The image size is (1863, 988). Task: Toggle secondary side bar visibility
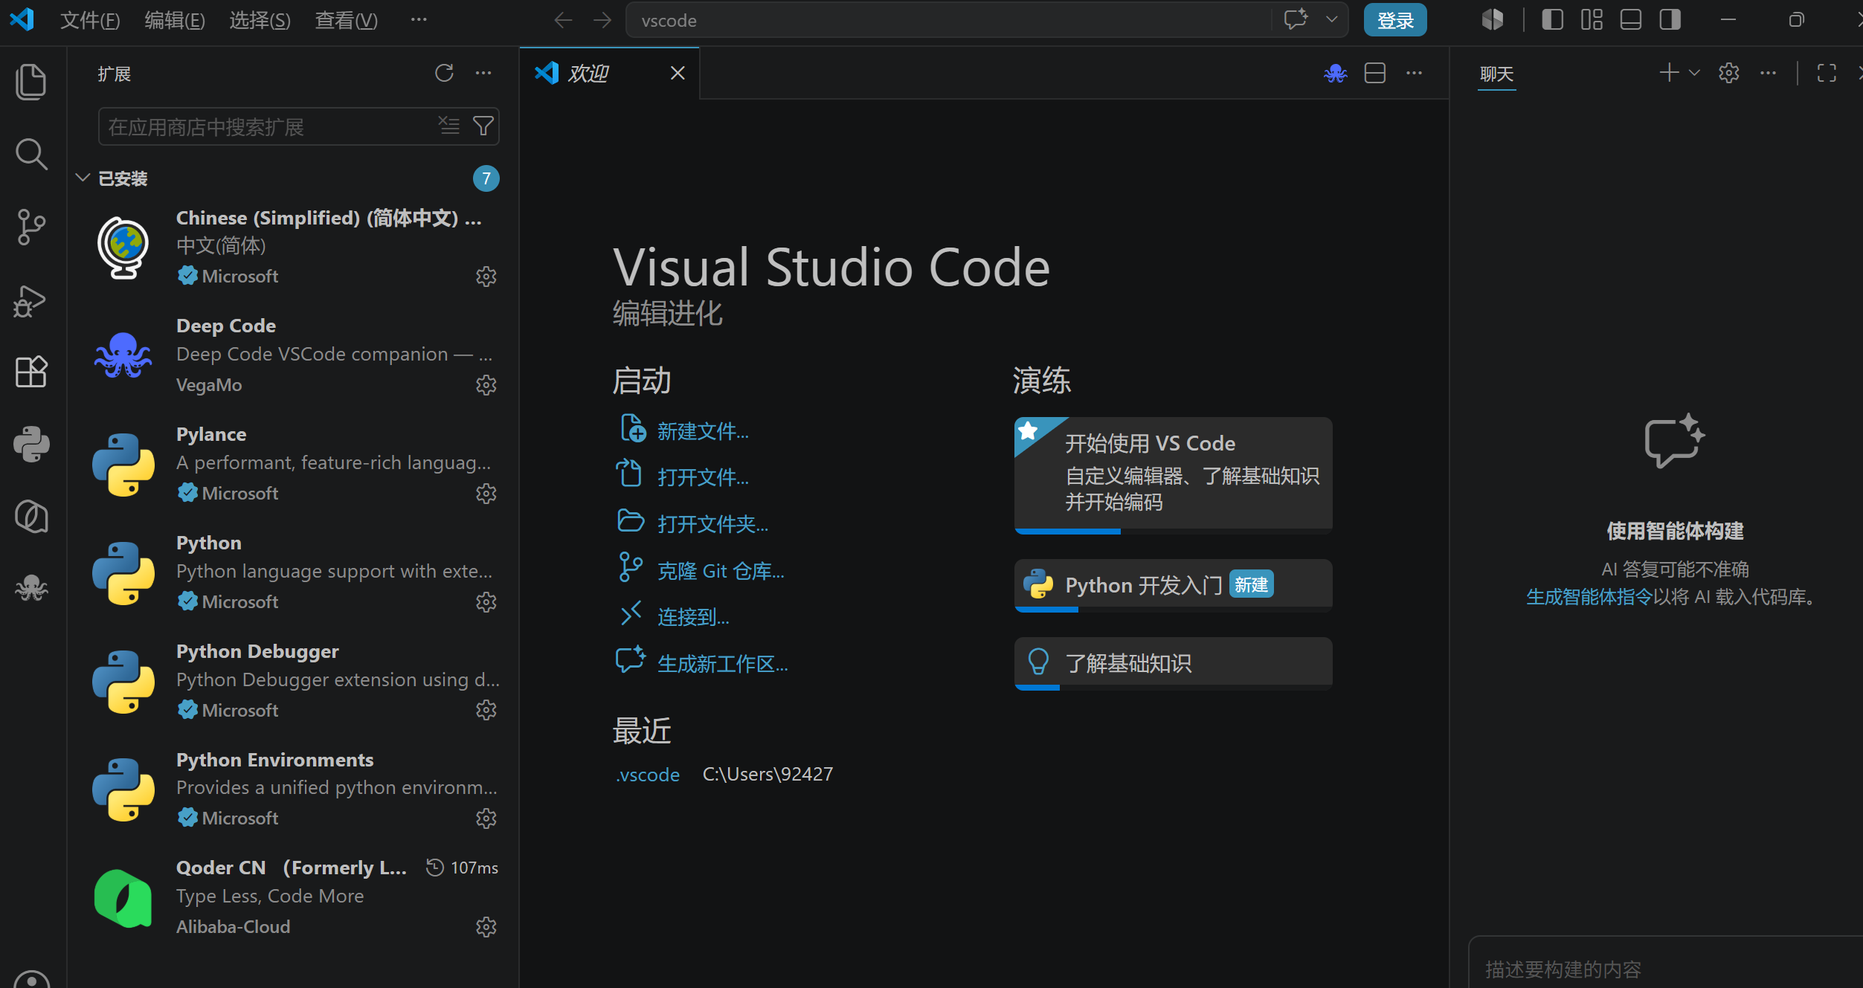coord(1670,20)
